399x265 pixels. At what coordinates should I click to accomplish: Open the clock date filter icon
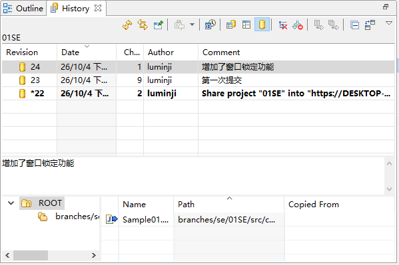tap(210, 25)
